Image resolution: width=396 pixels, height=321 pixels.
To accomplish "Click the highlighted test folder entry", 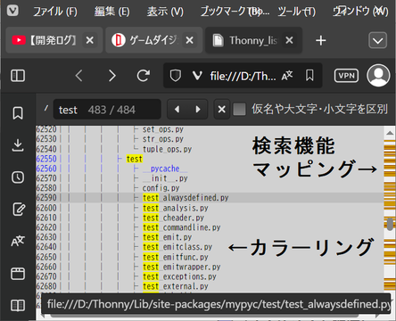I will click(x=135, y=159).
